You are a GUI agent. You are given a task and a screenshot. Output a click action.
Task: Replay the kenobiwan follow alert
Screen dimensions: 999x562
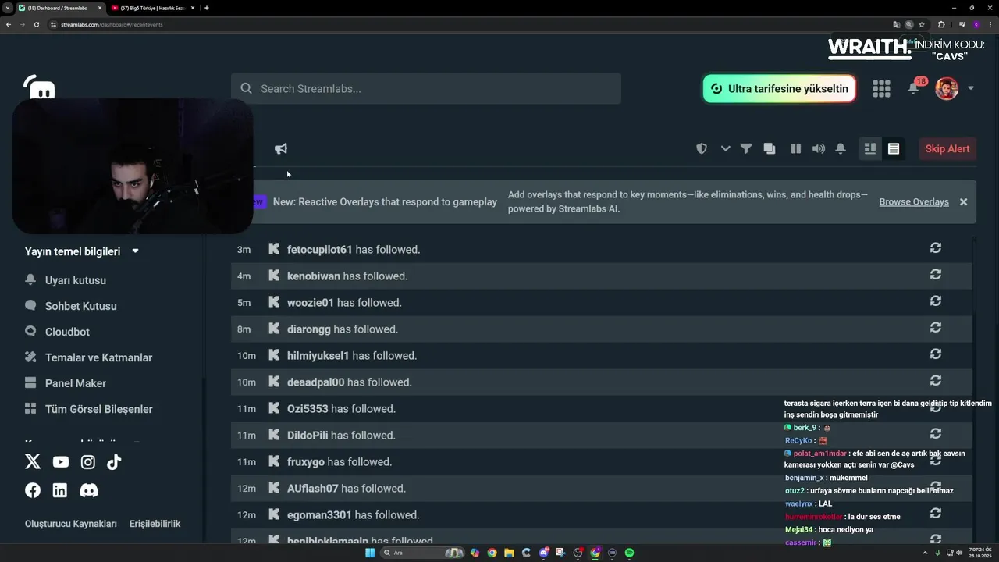pyautogui.click(x=936, y=275)
